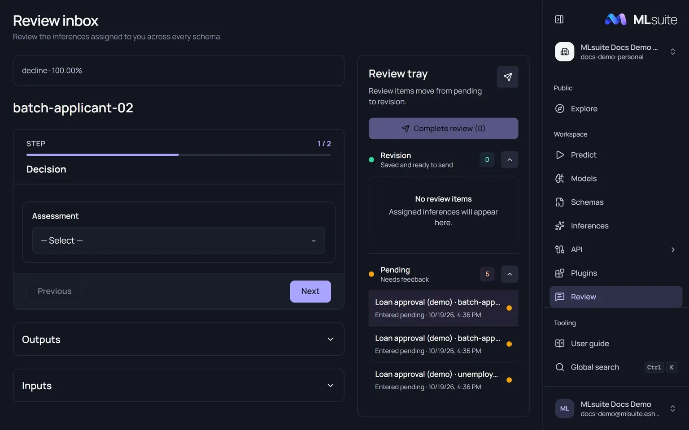Go to Inferences in the sidebar
689x430 pixels.
(x=616, y=226)
